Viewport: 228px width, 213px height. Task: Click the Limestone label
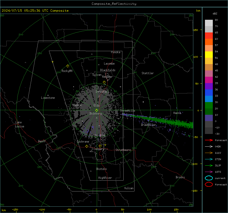click(x=48, y=98)
